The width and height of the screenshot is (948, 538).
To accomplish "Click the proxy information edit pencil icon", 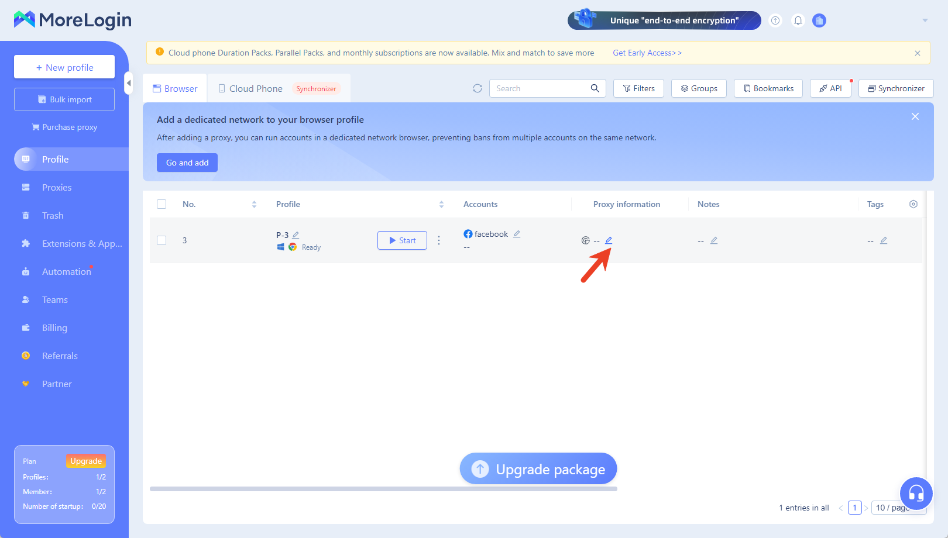I will coord(609,240).
